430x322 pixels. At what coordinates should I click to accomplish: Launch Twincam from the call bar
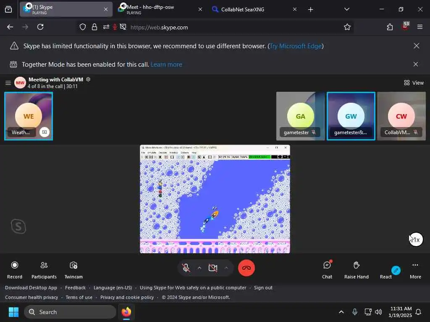[73, 270]
